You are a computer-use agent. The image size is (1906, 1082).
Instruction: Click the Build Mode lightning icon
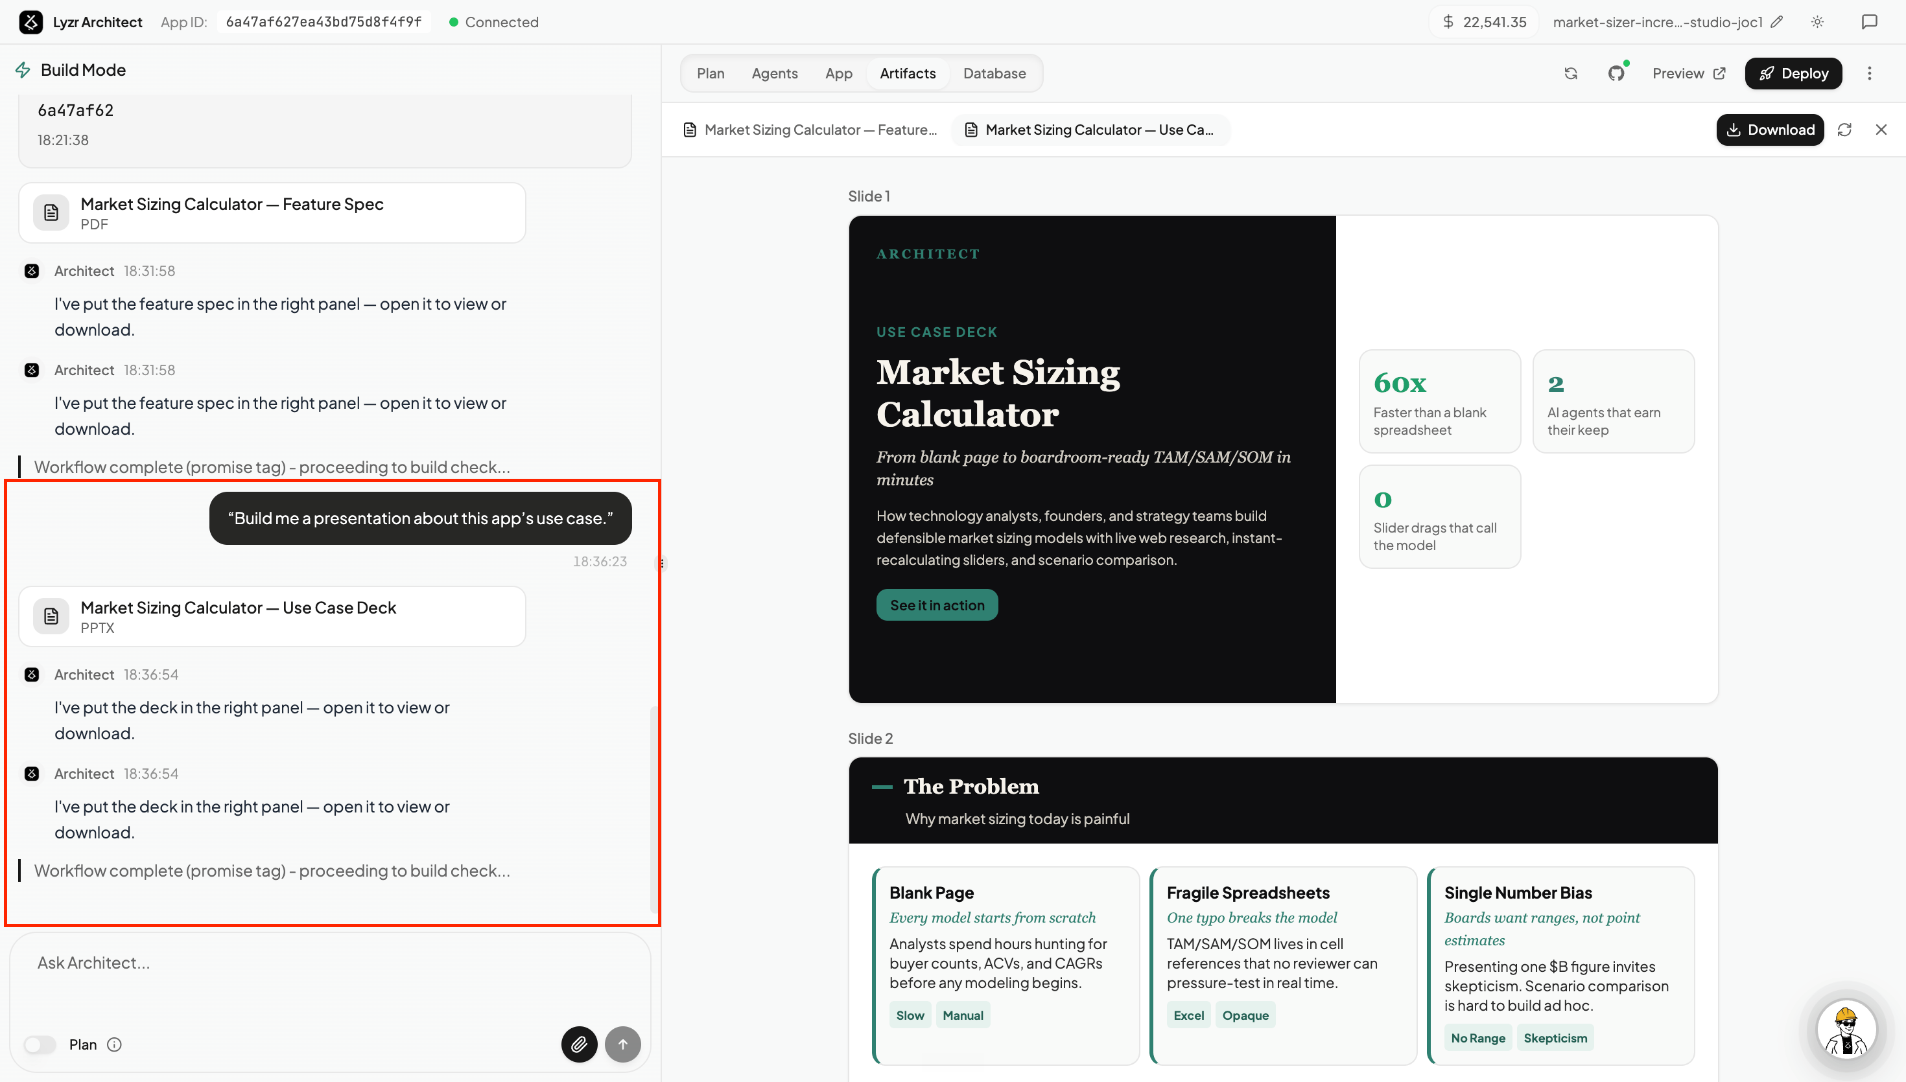(23, 70)
